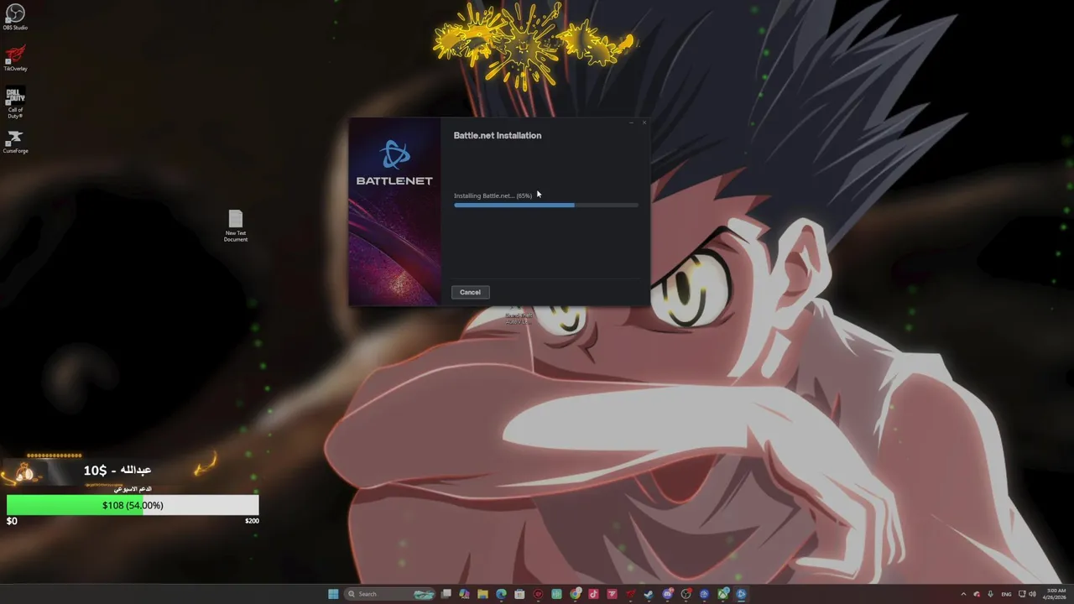The height and width of the screenshot is (604, 1074).
Task: Select the New Text Document file
Action: tap(236, 226)
